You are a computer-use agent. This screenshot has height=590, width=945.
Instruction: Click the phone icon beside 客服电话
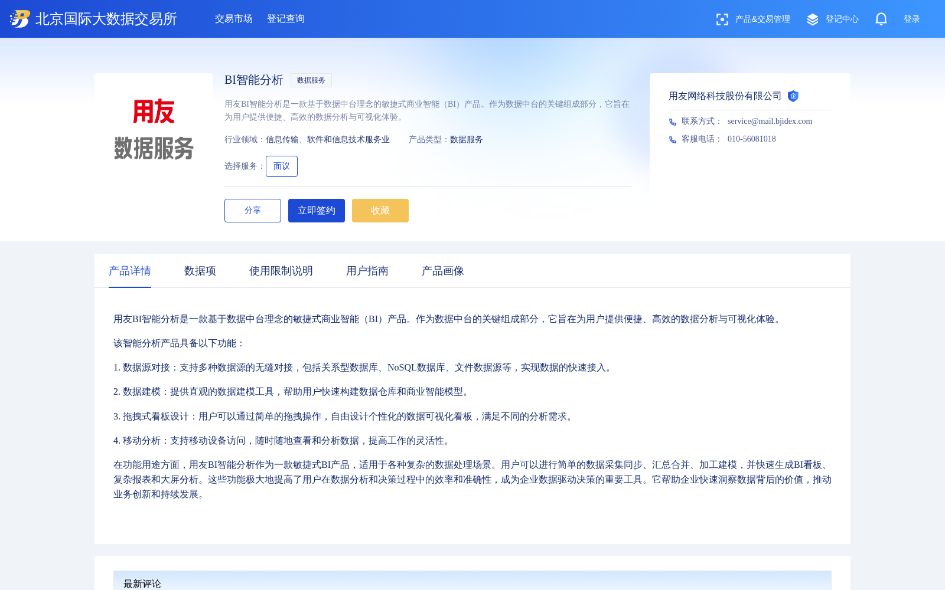pos(673,140)
